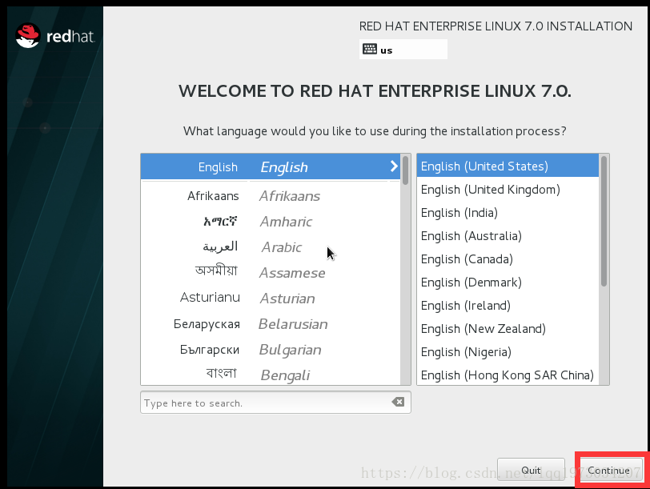Image resolution: width=650 pixels, height=489 pixels.
Task: Click the Continue button
Action: [x=611, y=470]
